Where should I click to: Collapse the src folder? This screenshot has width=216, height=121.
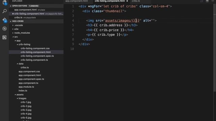13,37
